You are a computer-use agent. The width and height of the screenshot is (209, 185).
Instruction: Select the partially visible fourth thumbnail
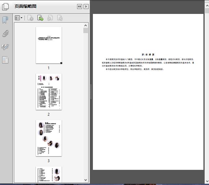click(49, 174)
